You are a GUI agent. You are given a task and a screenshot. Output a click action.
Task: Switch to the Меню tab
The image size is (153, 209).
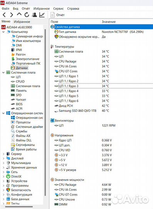[x=6, y=21]
